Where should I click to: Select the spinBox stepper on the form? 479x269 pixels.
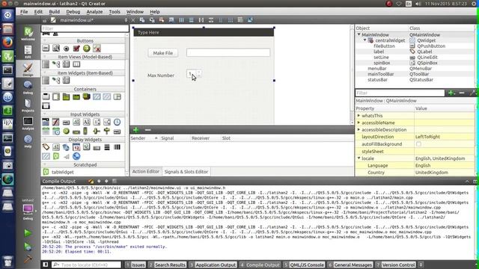click(194, 74)
